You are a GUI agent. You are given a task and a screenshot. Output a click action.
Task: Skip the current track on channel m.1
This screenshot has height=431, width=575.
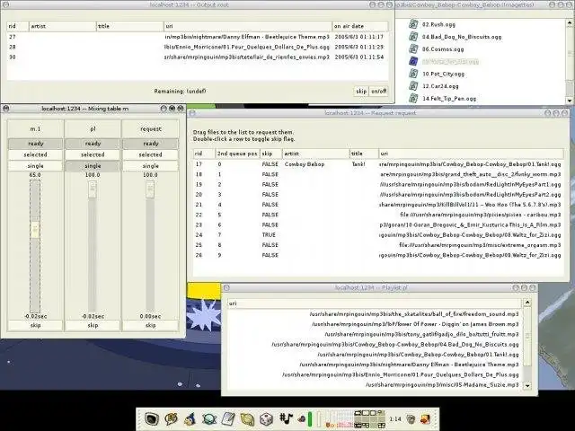point(35,325)
